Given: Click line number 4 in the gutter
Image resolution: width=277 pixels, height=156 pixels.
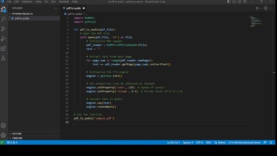Looking at the screenshot, I should (x=68, y=29).
